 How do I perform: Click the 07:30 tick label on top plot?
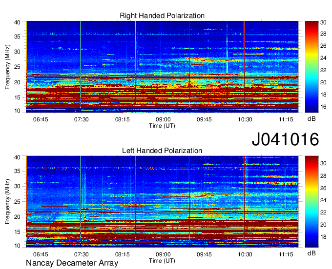pos(82,119)
